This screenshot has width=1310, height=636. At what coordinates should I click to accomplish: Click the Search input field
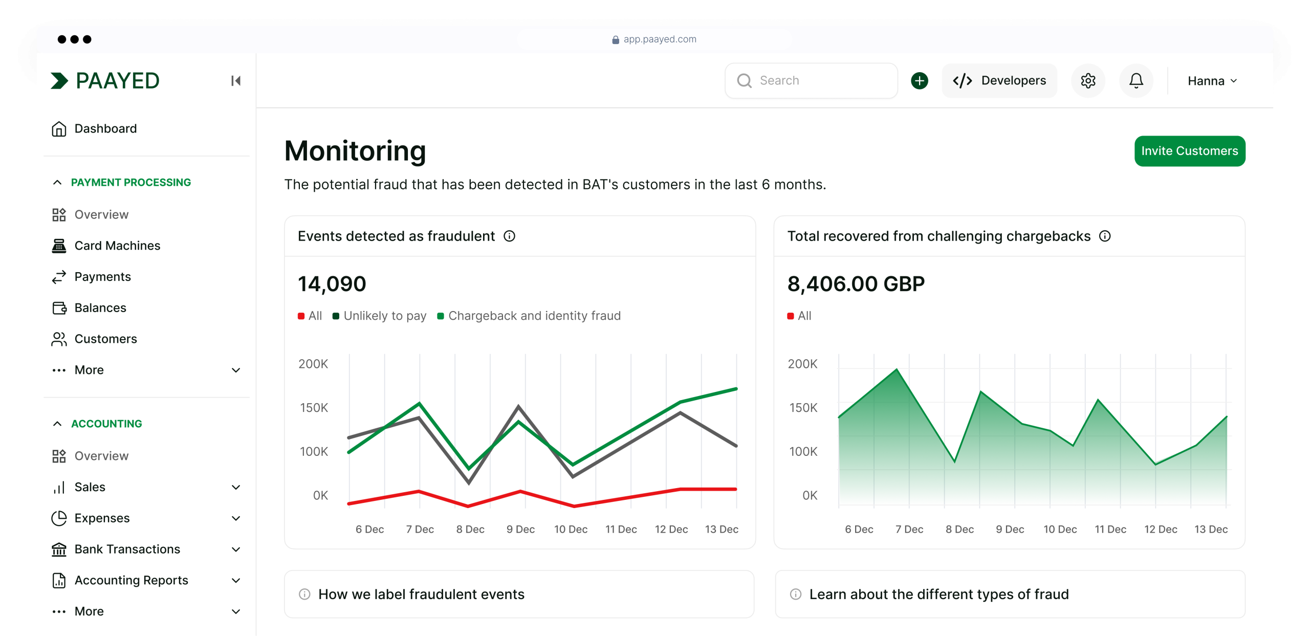click(811, 81)
